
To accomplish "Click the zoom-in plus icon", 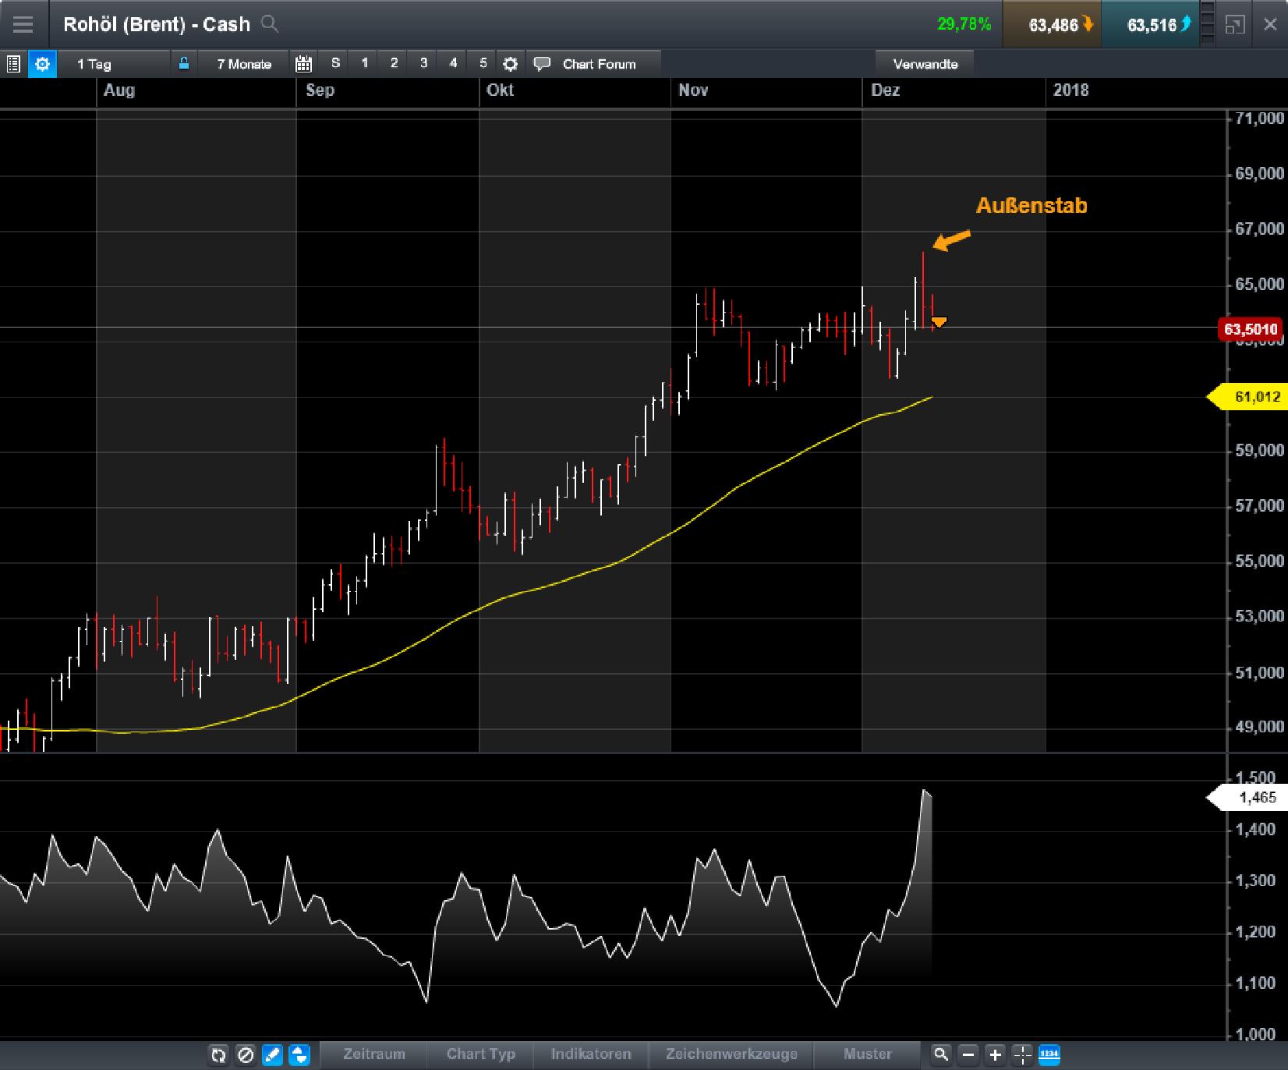I will click(993, 1054).
